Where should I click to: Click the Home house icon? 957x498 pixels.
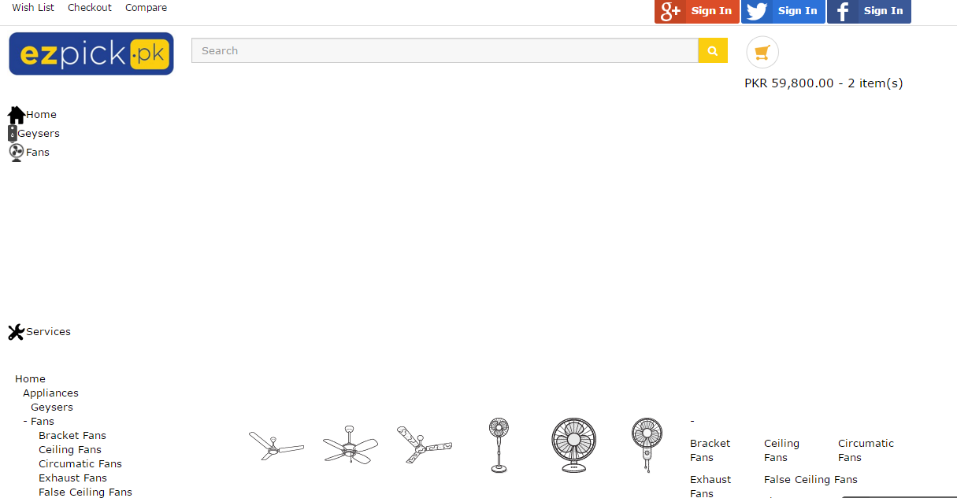point(16,115)
